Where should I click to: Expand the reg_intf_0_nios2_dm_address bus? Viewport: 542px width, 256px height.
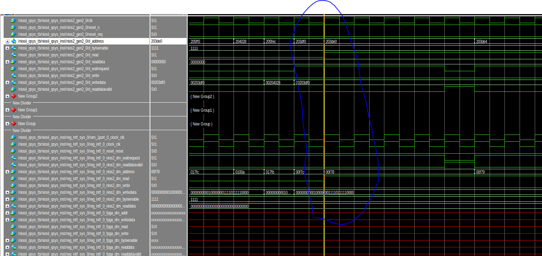[7, 172]
